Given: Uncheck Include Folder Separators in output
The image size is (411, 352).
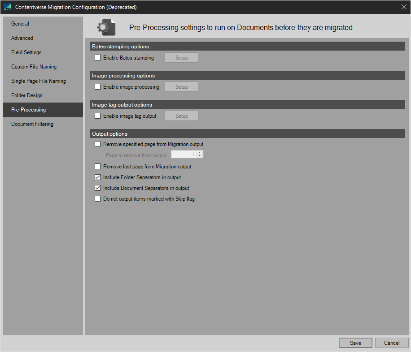Looking at the screenshot, I should pos(97,177).
